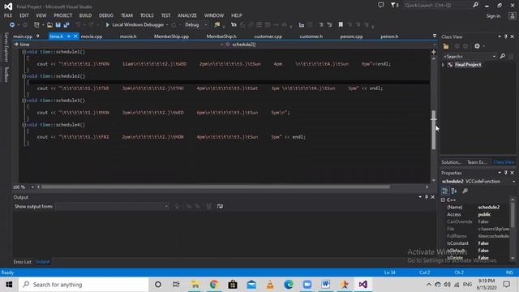Click inside the Quick Launch search box
The width and height of the screenshot is (519, 292).
click(438, 5)
